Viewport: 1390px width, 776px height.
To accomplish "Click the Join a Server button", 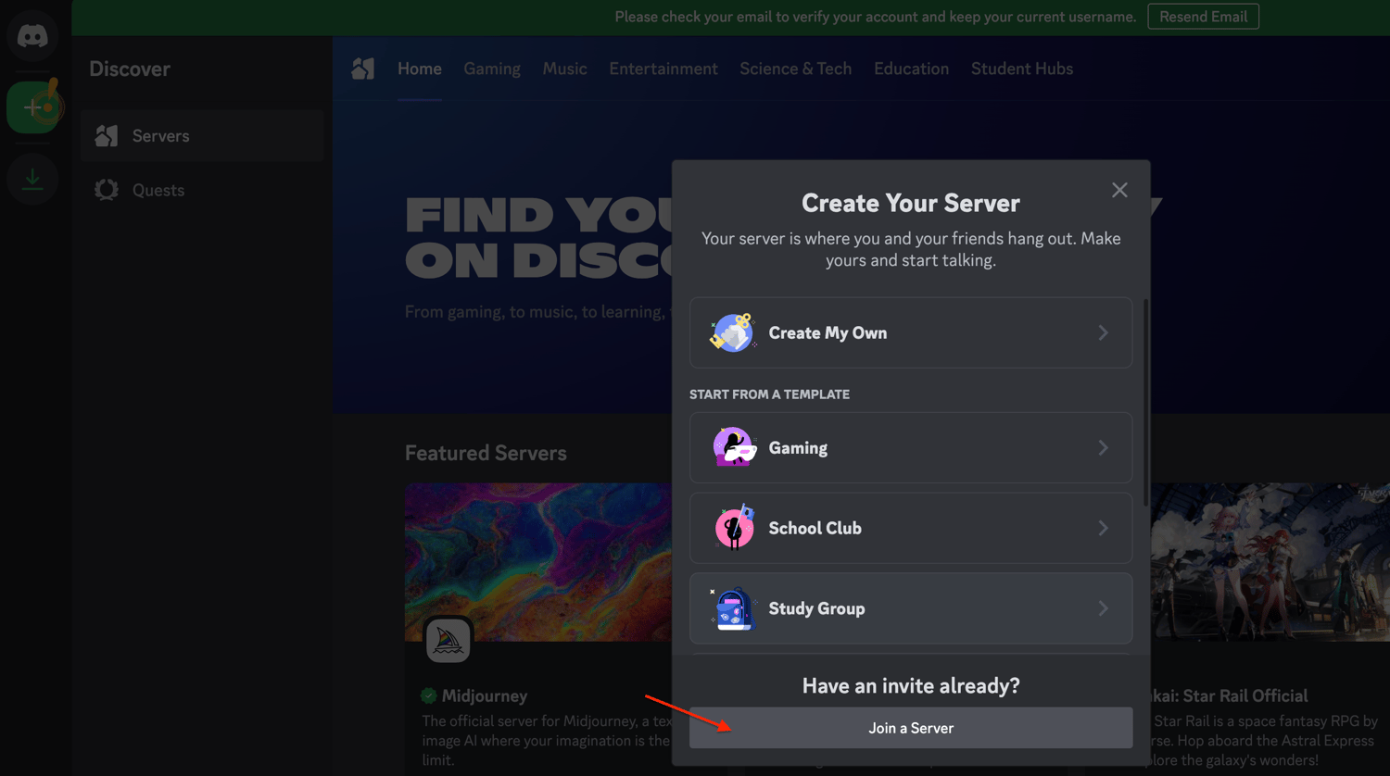I will 910,728.
